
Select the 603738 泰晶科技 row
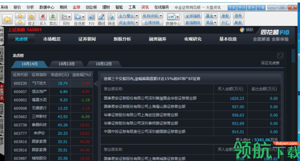(52, 125)
